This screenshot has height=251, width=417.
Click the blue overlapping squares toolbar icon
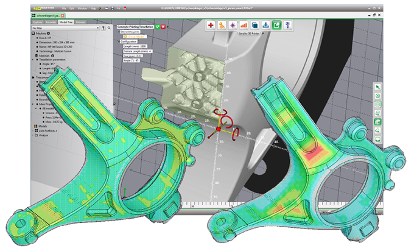click(255, 25)
